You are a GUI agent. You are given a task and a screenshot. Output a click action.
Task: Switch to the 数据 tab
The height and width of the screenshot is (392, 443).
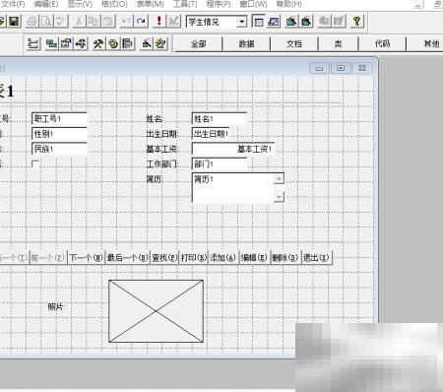point(246,43)
